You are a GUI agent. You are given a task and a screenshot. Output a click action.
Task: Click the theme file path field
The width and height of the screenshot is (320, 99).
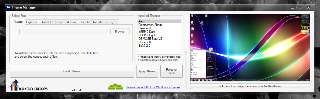(x=64, y=31)
